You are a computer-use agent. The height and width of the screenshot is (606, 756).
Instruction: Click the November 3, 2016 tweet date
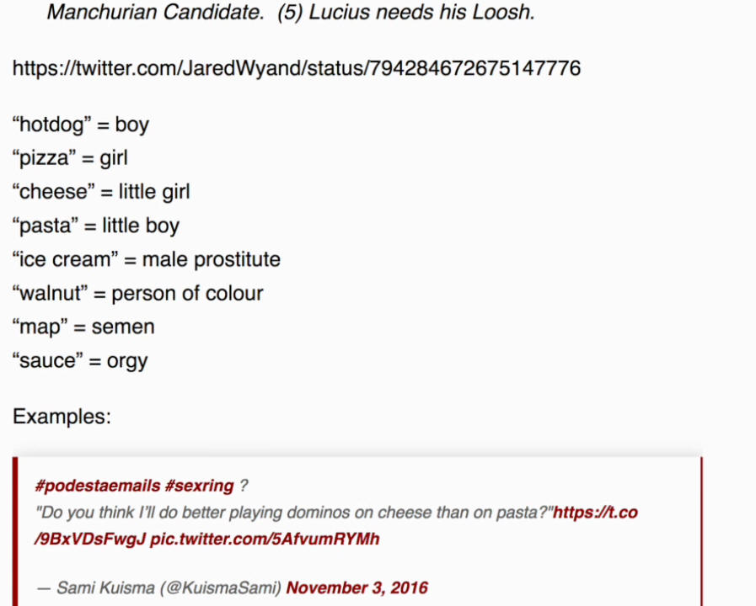[357, 587]
